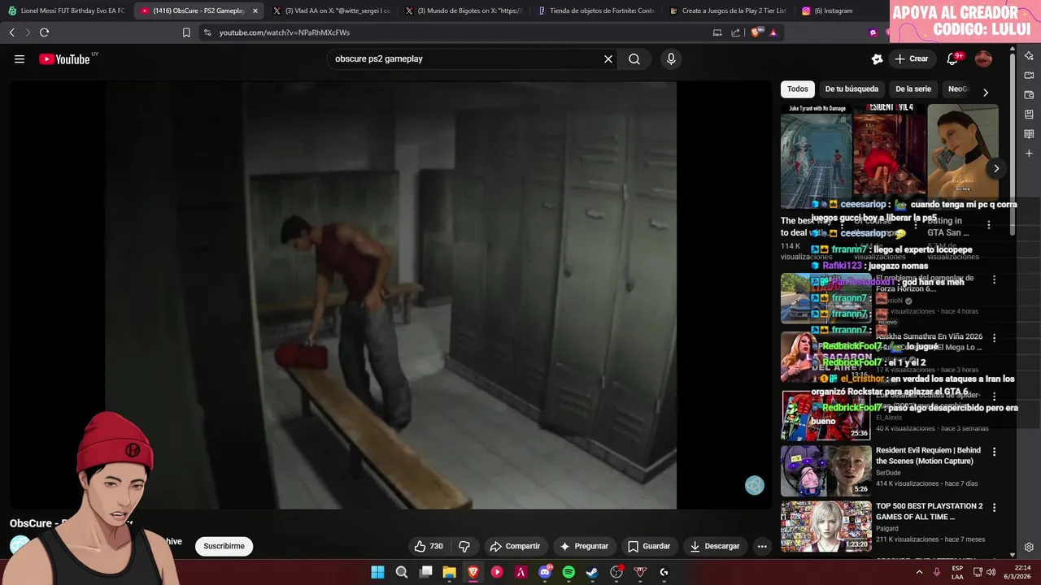Open Discord from the taskbar
Screen dimensions: 1041x585
point(545,572)
